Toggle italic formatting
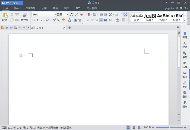 pos(37,20)
